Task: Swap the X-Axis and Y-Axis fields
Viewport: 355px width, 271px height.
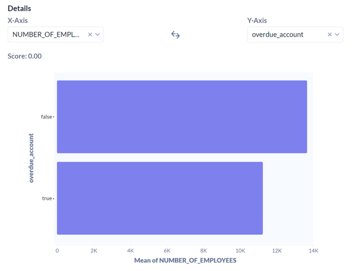Action: point(176,35)
